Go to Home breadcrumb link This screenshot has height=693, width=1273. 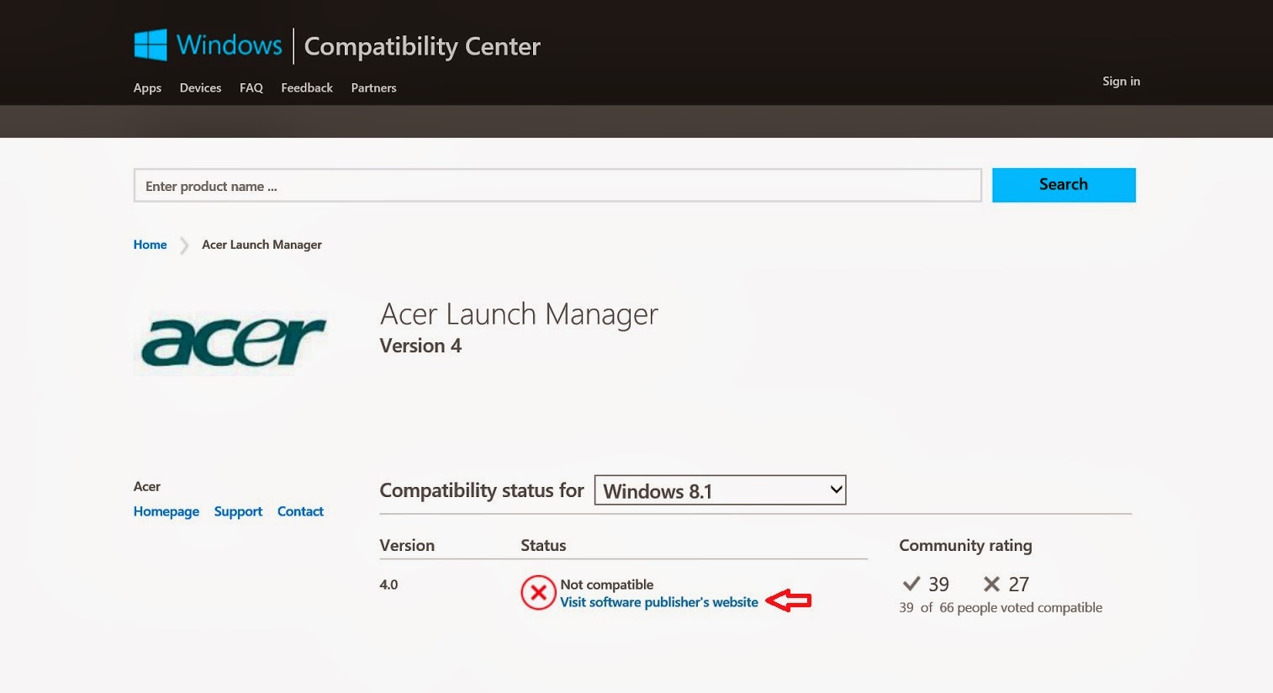[151, 245]
